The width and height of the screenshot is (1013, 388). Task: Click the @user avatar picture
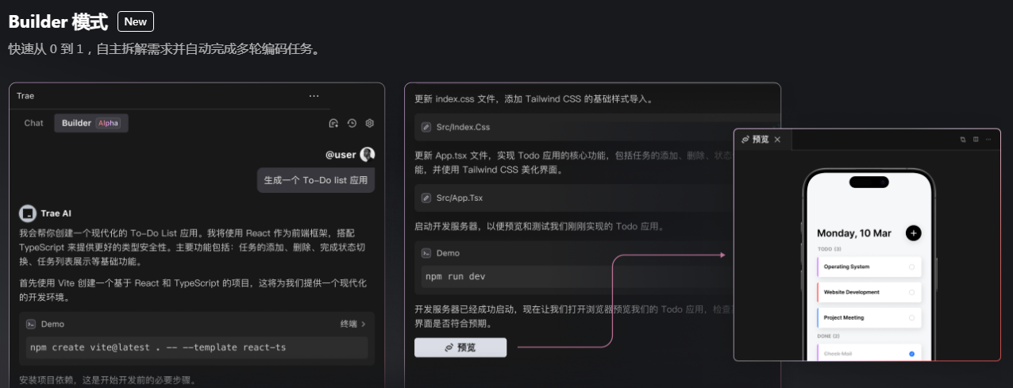pos(367,155)
